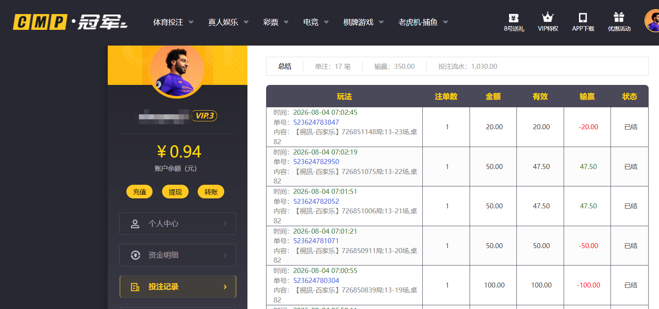
Task: Click the 充值 recharge button
Action: 140,192
